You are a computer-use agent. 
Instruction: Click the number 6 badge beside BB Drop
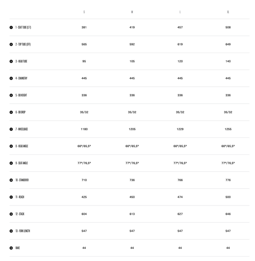click(11, 112)
